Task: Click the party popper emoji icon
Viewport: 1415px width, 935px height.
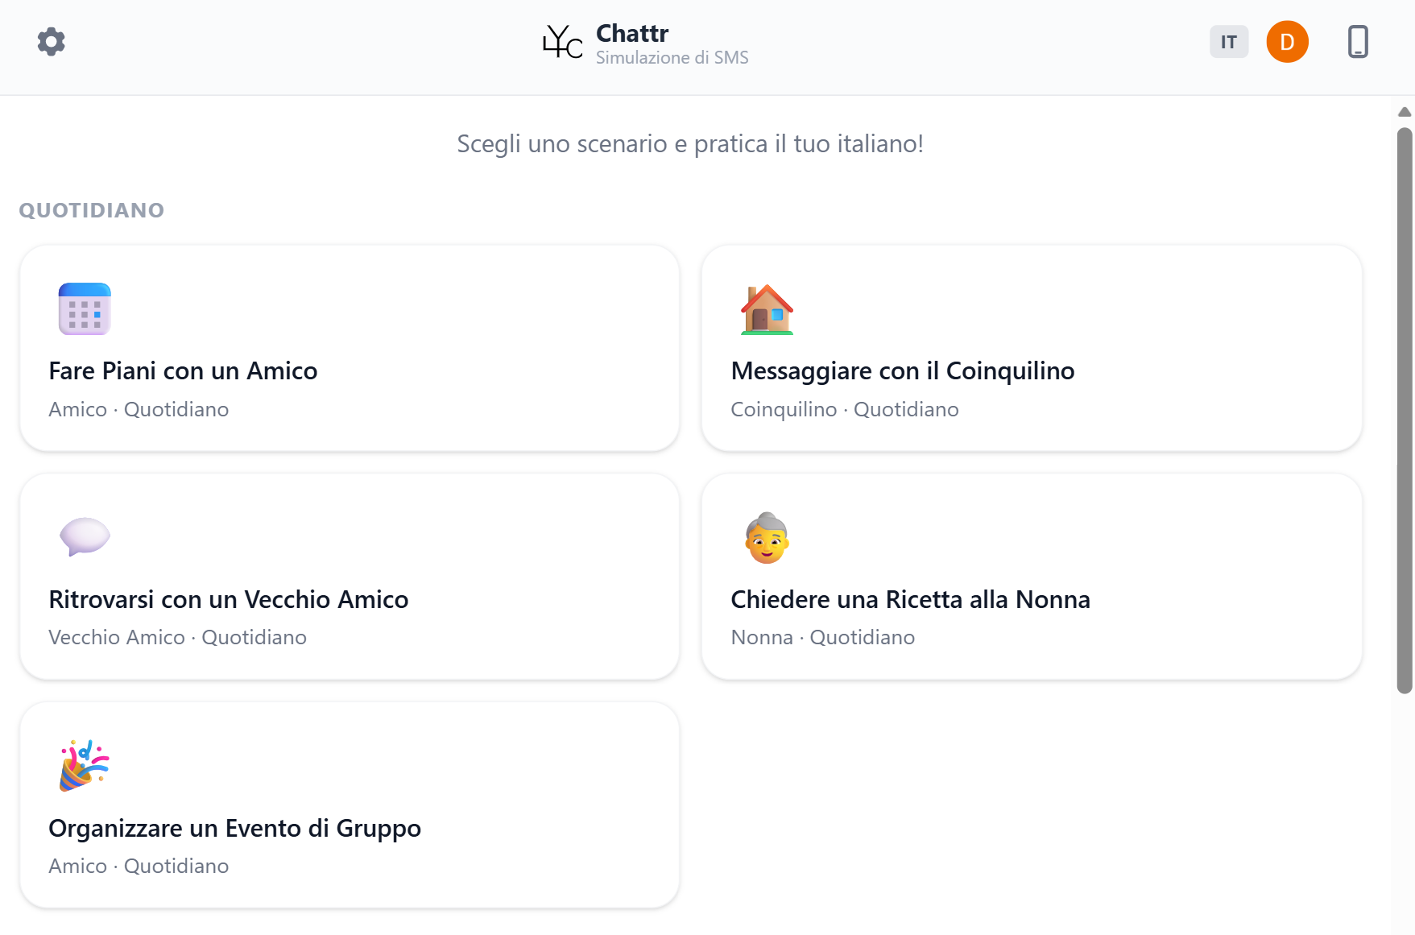Action: 85,766
